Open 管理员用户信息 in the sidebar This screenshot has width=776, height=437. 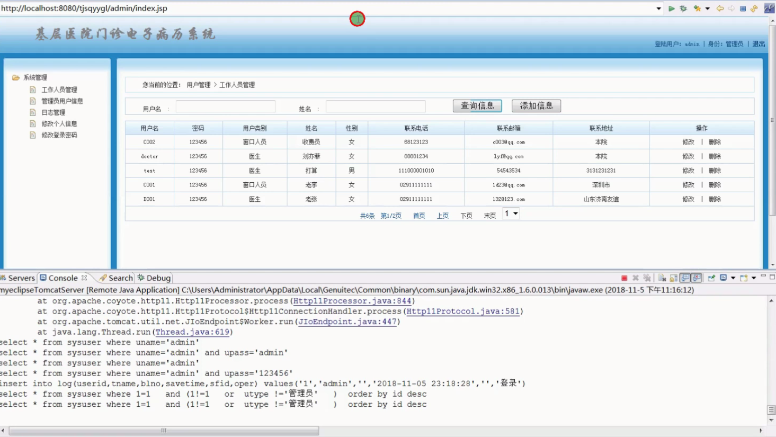[62, 101]
